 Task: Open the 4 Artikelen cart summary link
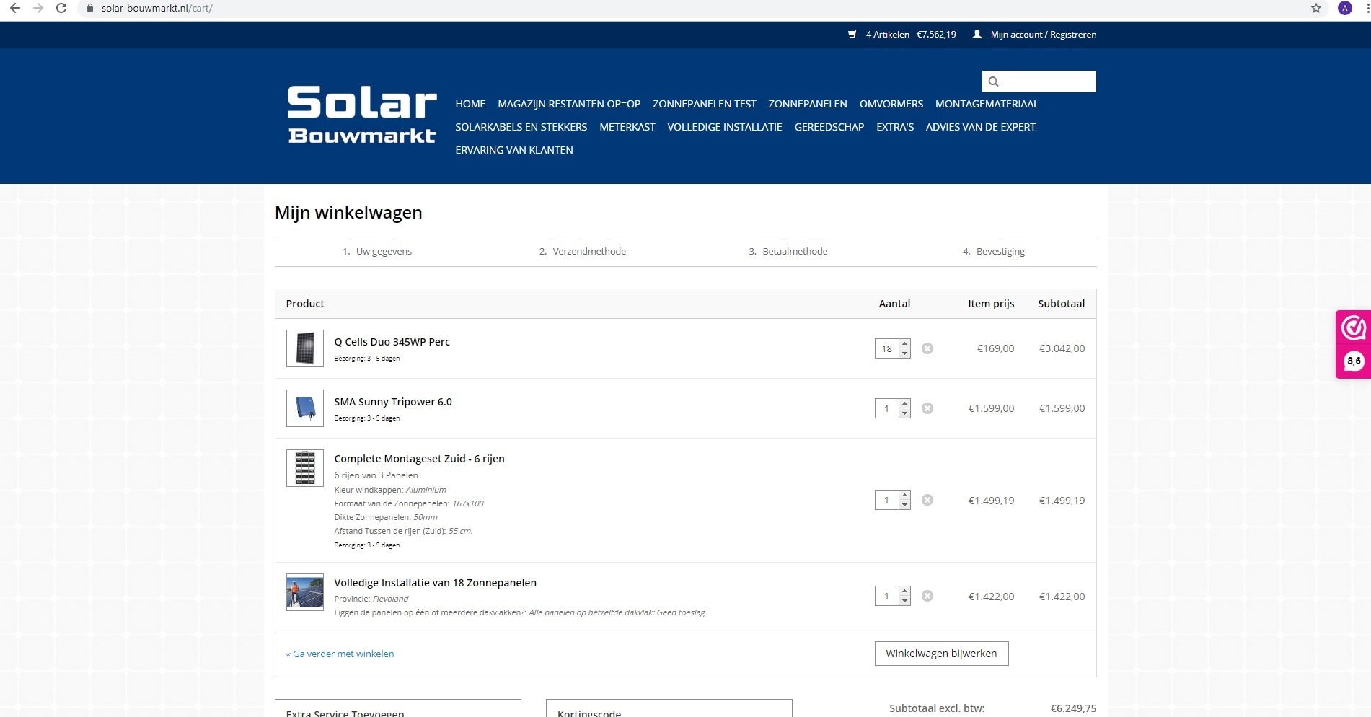point(911,35)
